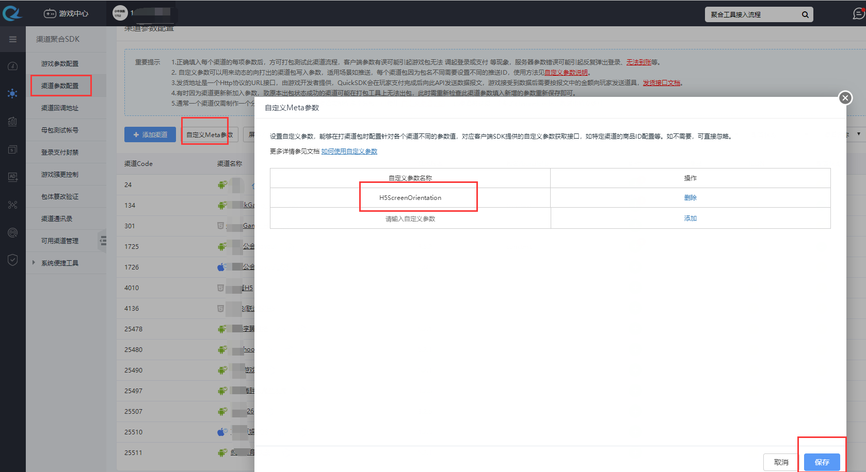Viewport: 866px width, 472px height.
Task: Delete the H5ScreenOrientation parameter via 删除
Action: [x=690, y=197]
